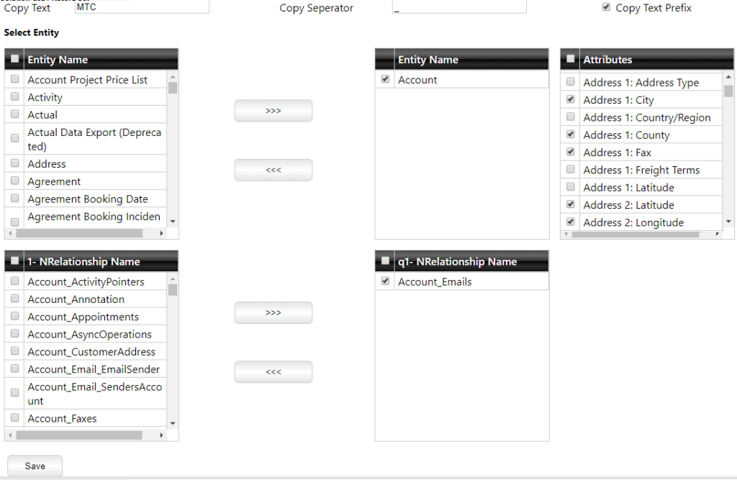Uncheck the Account_Emails relationship checkbox

point(385,281)
